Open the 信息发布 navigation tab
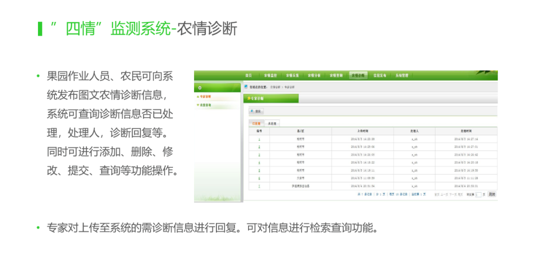 [380, 75]
